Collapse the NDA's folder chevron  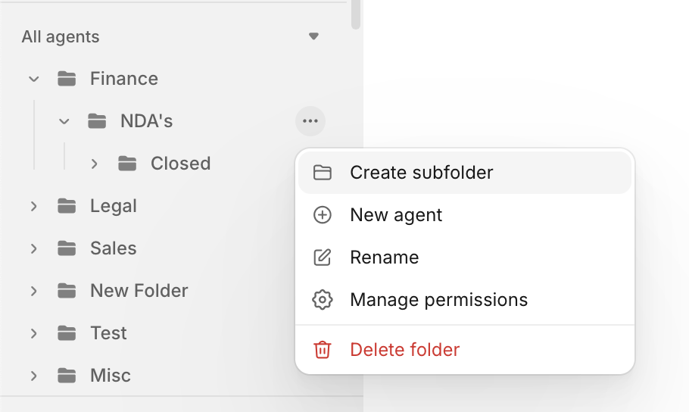[x=64, y=121]
